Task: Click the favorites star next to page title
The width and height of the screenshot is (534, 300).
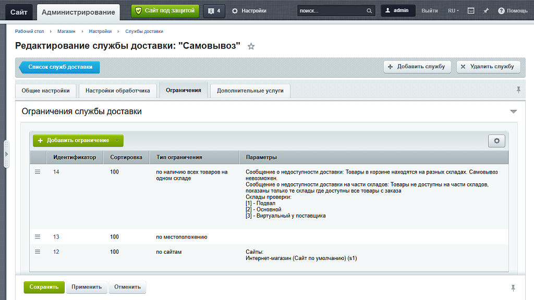Action: (251, 46)
